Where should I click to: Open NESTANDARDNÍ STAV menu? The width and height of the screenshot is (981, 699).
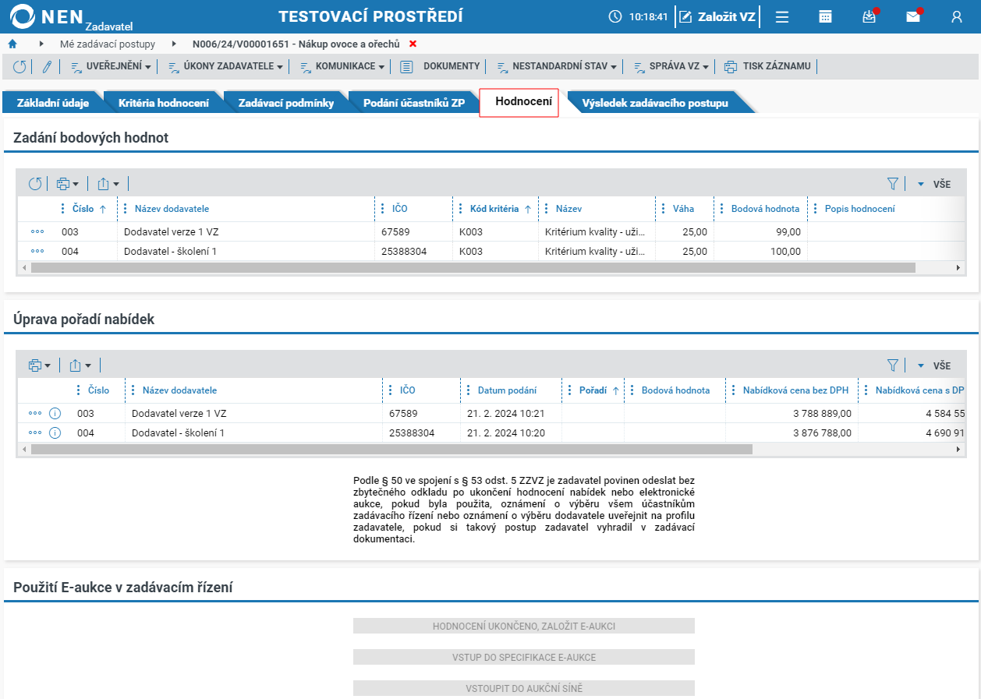point(557,67)
